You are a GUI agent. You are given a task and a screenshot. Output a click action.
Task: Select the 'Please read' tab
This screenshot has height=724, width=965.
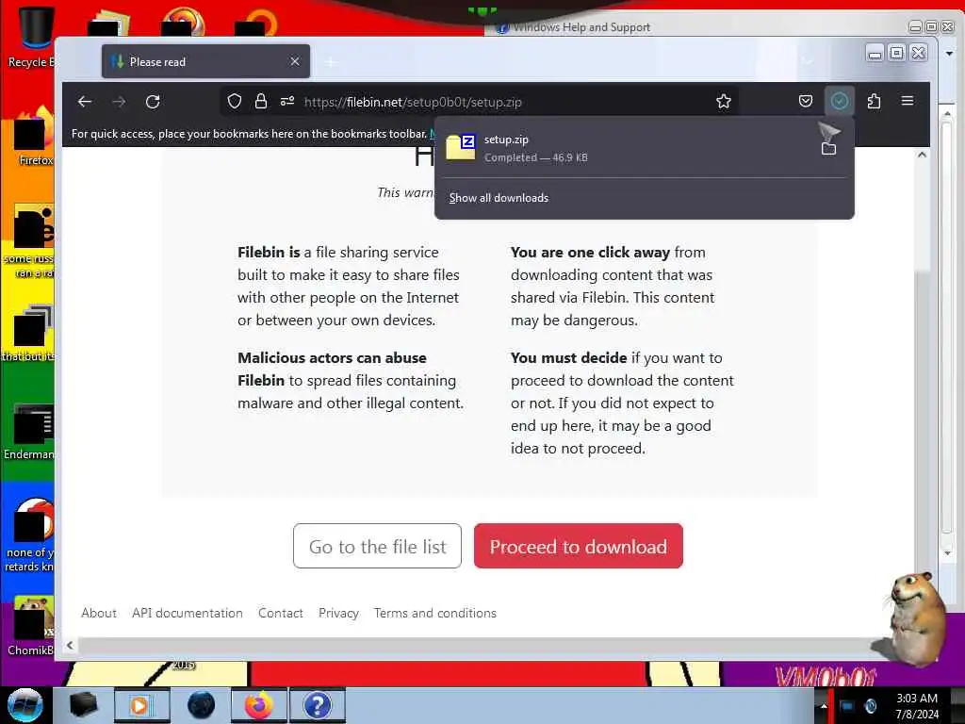point(205,61)
